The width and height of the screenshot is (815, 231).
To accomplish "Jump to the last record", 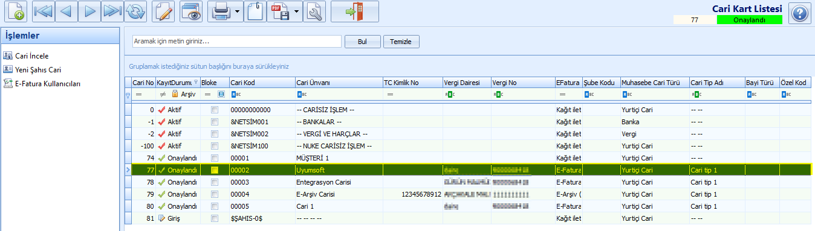I will 112,12.
